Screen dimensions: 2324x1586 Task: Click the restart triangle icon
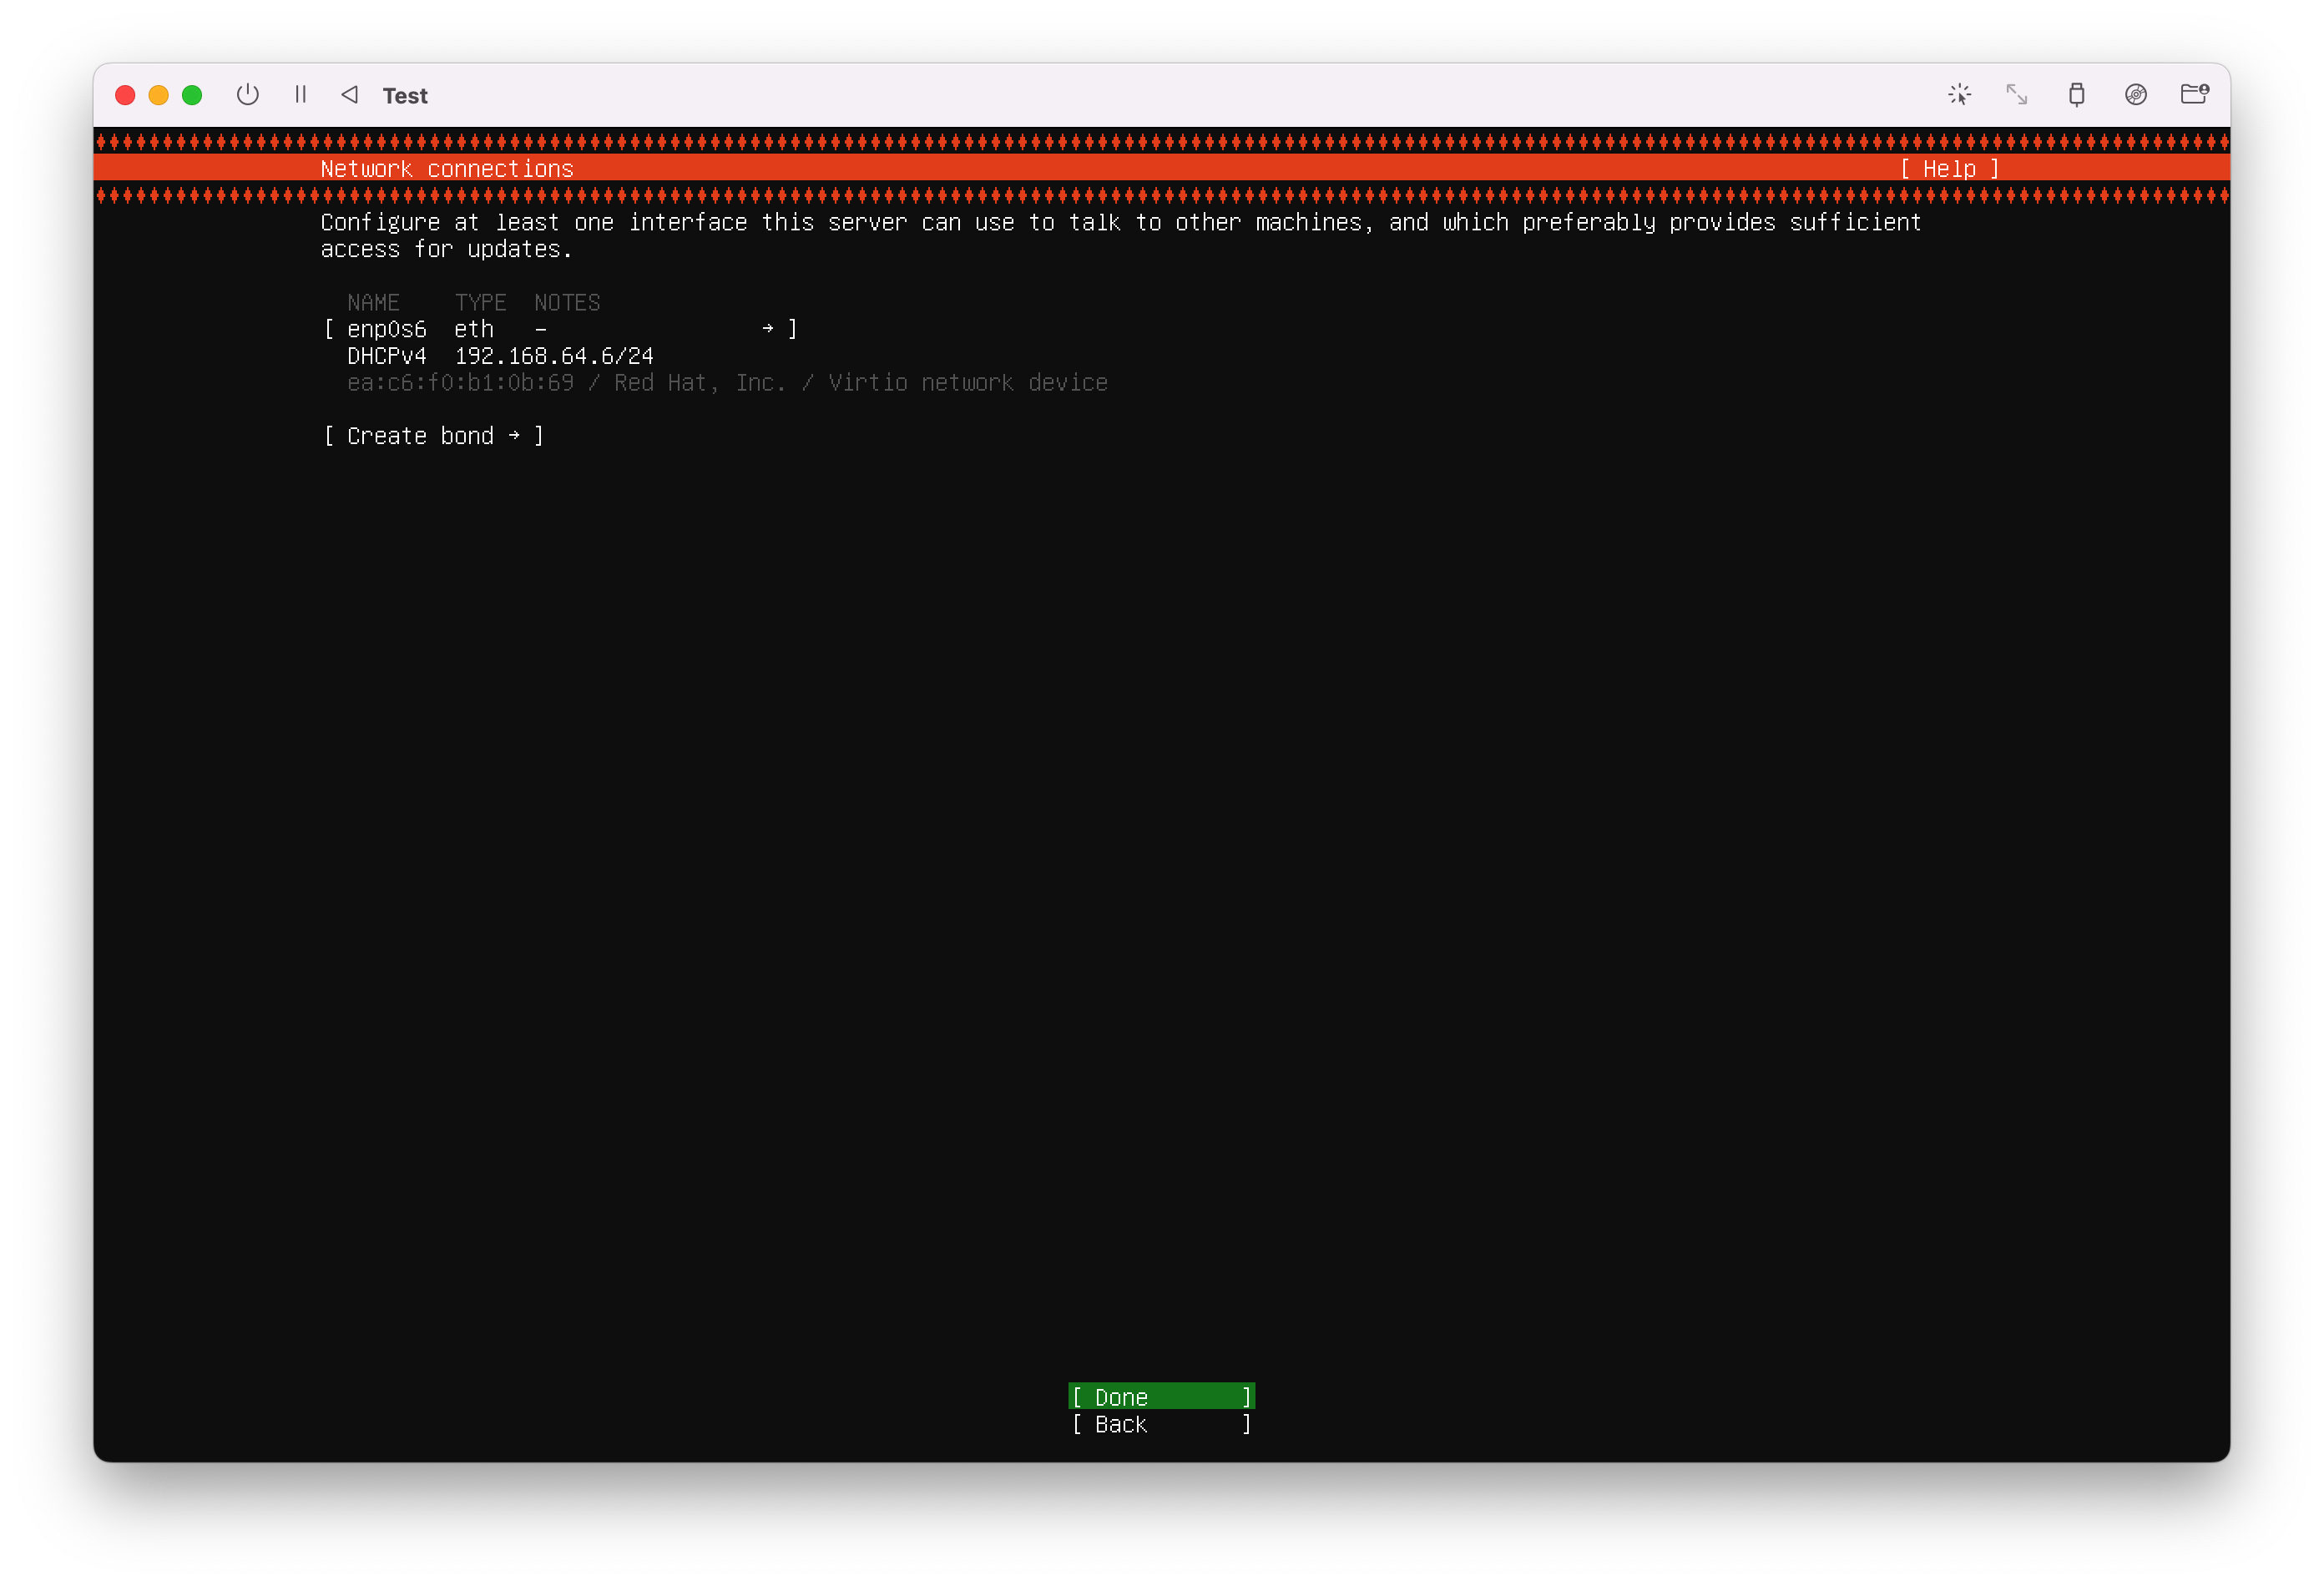coord(349,95)
